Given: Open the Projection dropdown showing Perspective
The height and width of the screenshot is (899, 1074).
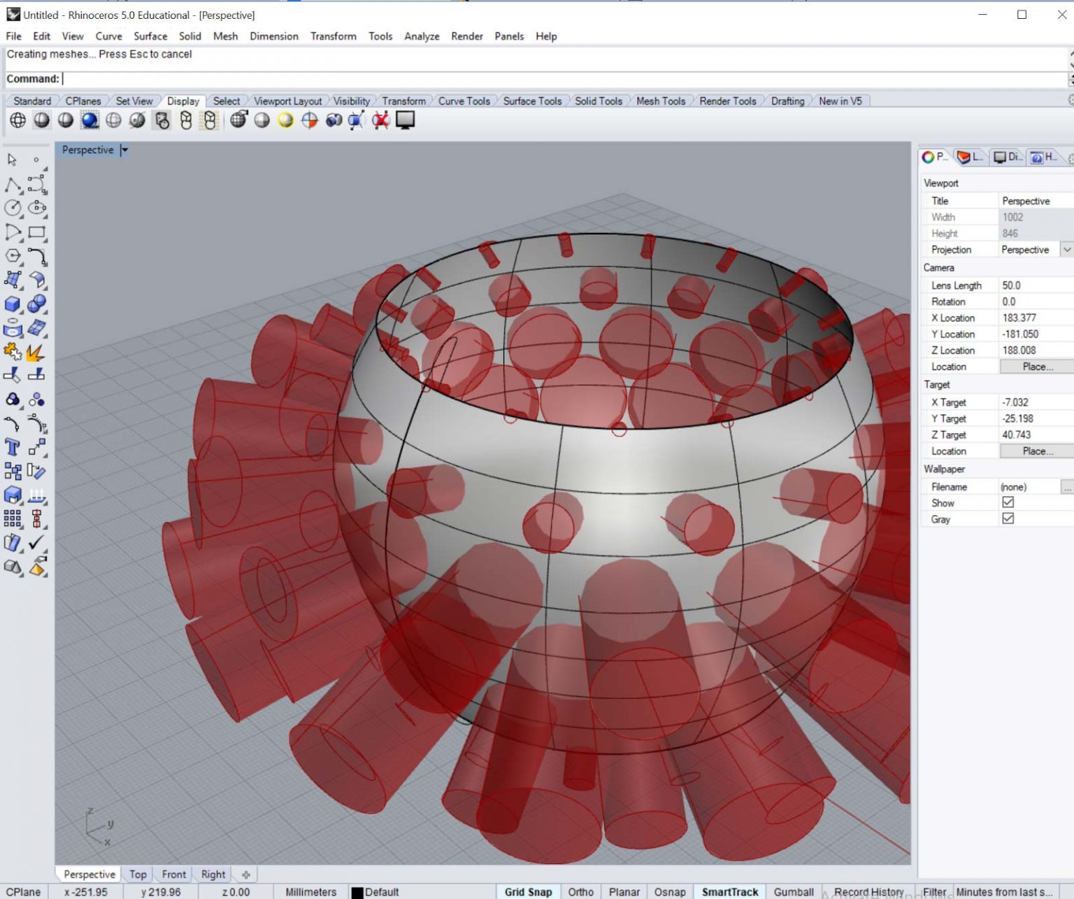Looking at the screenshot, I should [x=1066, y=249].
